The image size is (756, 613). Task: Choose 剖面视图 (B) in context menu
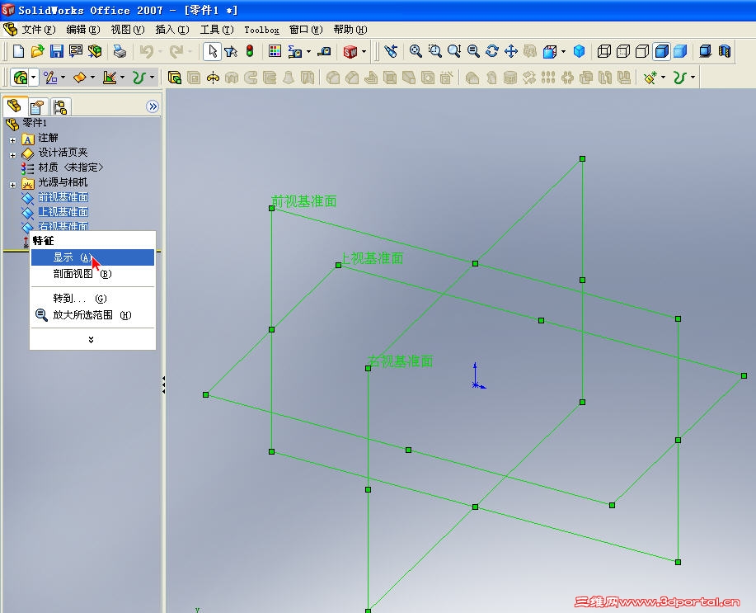coord(92,274)
